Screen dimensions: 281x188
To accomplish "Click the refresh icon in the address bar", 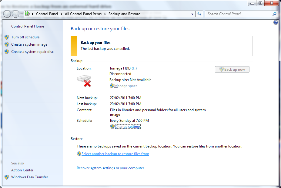I will (x=199, y=14).
